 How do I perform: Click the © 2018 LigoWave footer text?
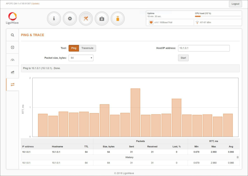[124, 173]
